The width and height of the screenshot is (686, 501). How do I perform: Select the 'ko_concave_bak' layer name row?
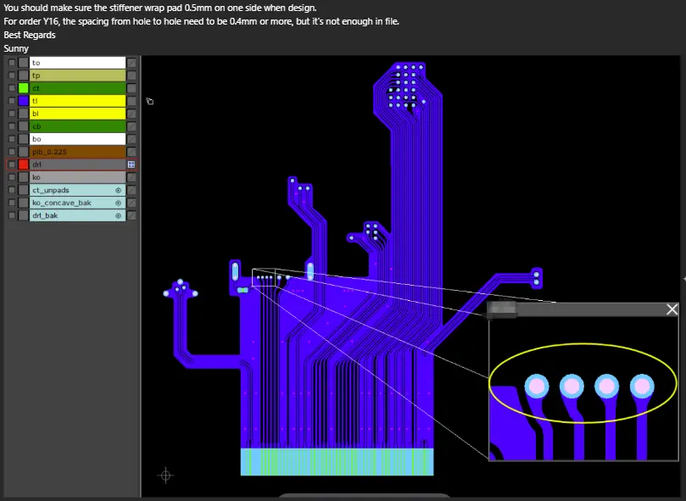pyautogui.click(x=77, y=203)
